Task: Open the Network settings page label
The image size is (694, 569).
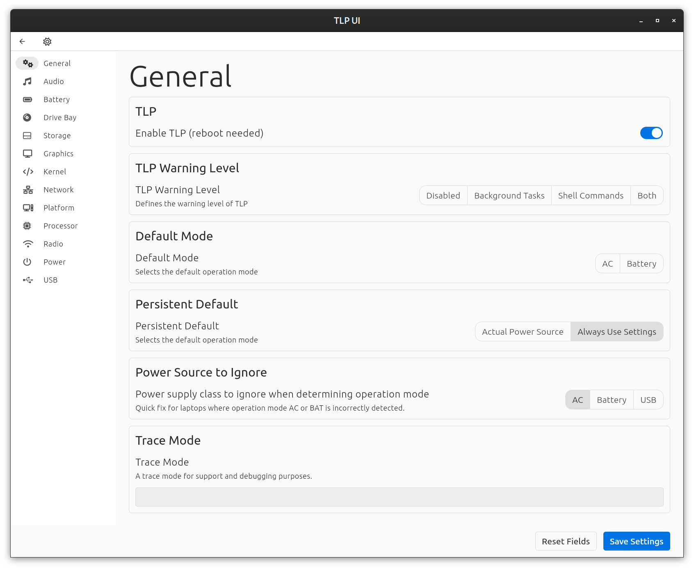Action: (x=59, y=190)
